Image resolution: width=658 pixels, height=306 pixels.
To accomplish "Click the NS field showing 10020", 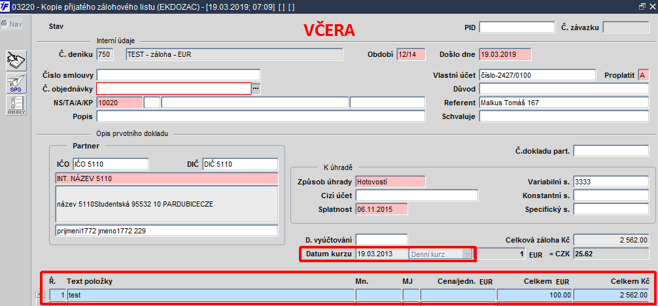I will pyautogui.click(x=120, y=103).
